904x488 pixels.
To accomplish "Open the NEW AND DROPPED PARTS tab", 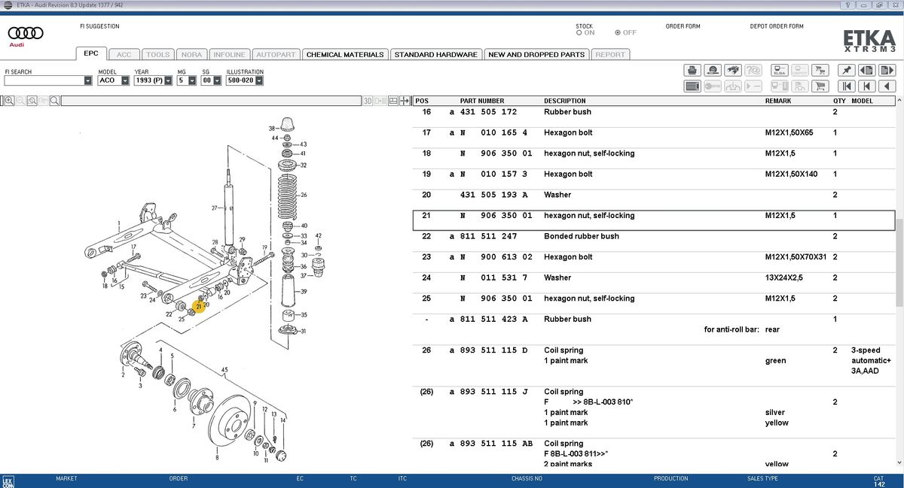I will [536, 54].
